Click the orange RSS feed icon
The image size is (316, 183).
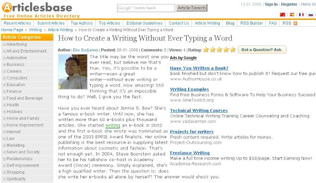click(295, 23)
